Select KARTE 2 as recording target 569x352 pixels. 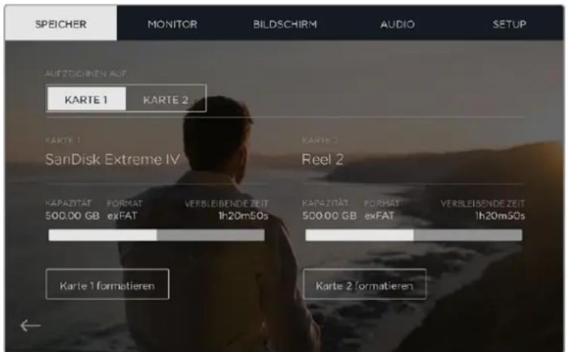[165, 99]
